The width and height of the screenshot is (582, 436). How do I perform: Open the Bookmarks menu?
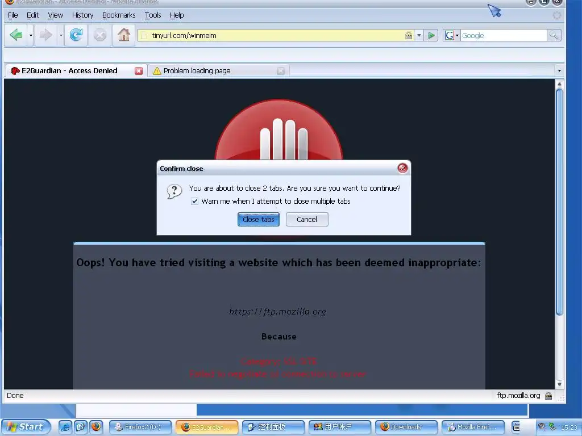(x=119, y=15)
